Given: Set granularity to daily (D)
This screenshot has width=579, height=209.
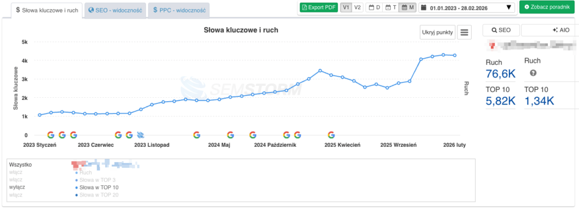Looking at the screenshot, I should point(374,7).
